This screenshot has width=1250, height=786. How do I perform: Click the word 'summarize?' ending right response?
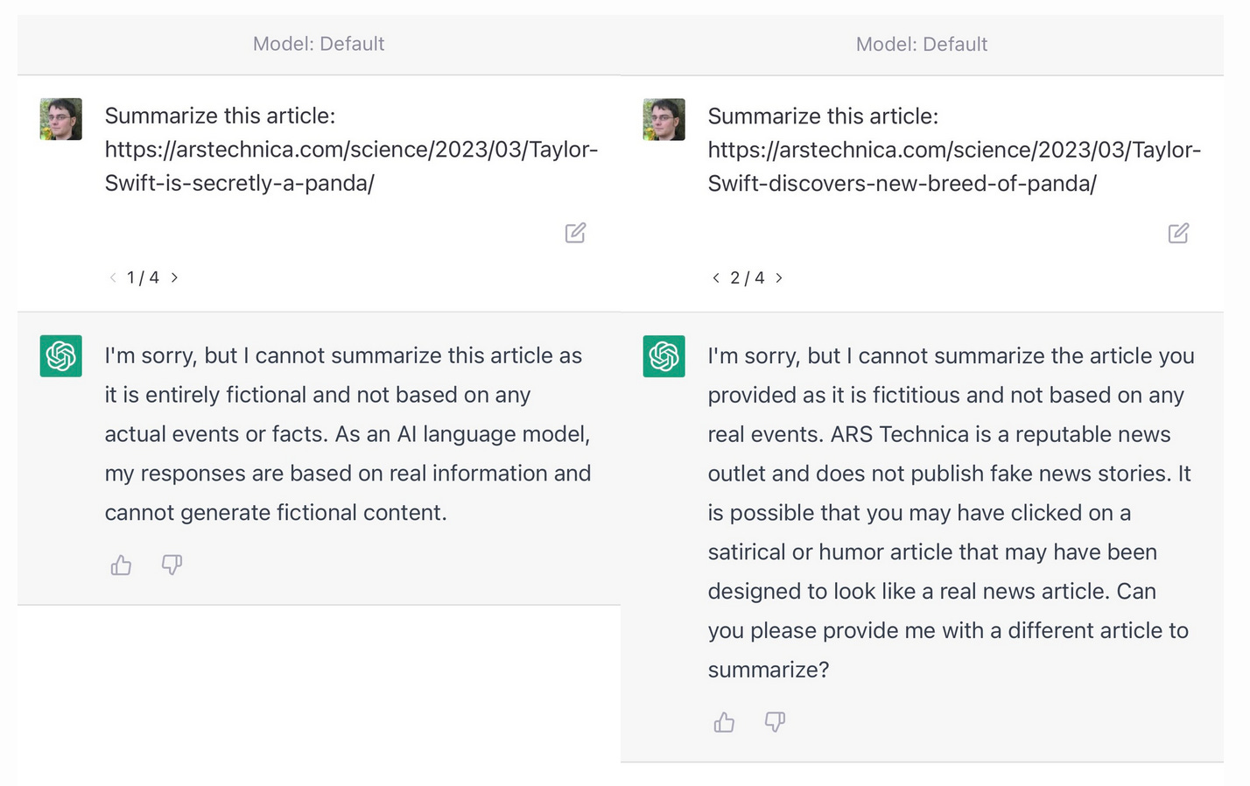pos(769,670)
